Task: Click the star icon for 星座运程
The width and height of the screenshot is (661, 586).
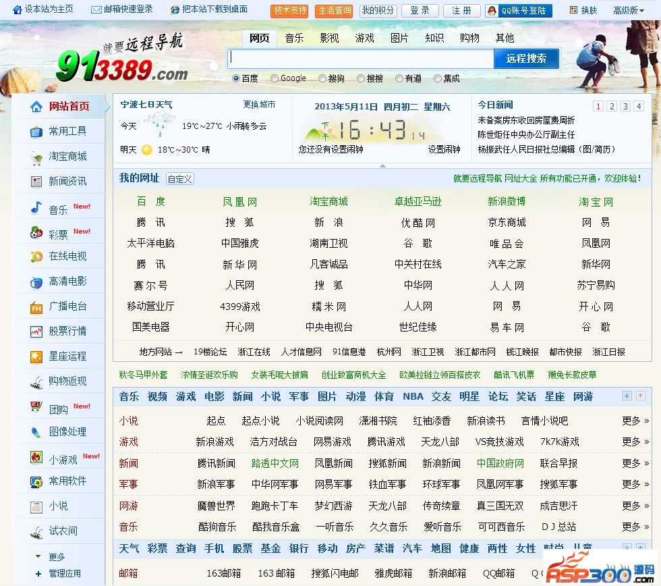Action: [x=36, y=357]
